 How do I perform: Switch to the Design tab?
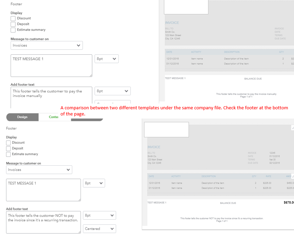coord(22,117)
